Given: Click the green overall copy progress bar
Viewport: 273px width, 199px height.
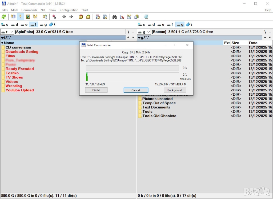Looking at the screenshot, I should tap(132, 77).
